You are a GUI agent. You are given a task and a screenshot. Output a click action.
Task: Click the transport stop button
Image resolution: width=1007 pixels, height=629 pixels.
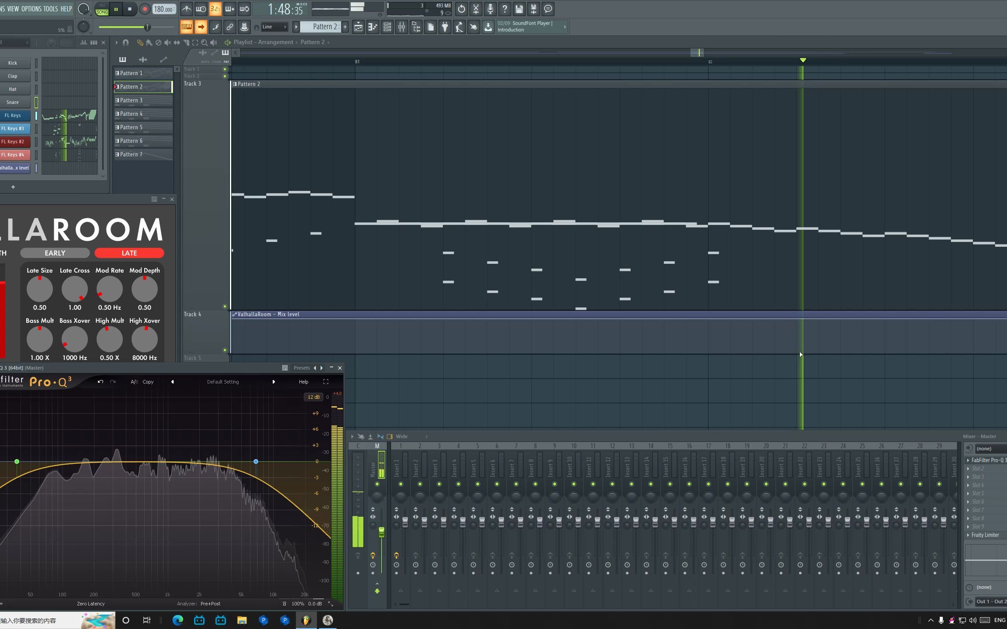[129, 9]
